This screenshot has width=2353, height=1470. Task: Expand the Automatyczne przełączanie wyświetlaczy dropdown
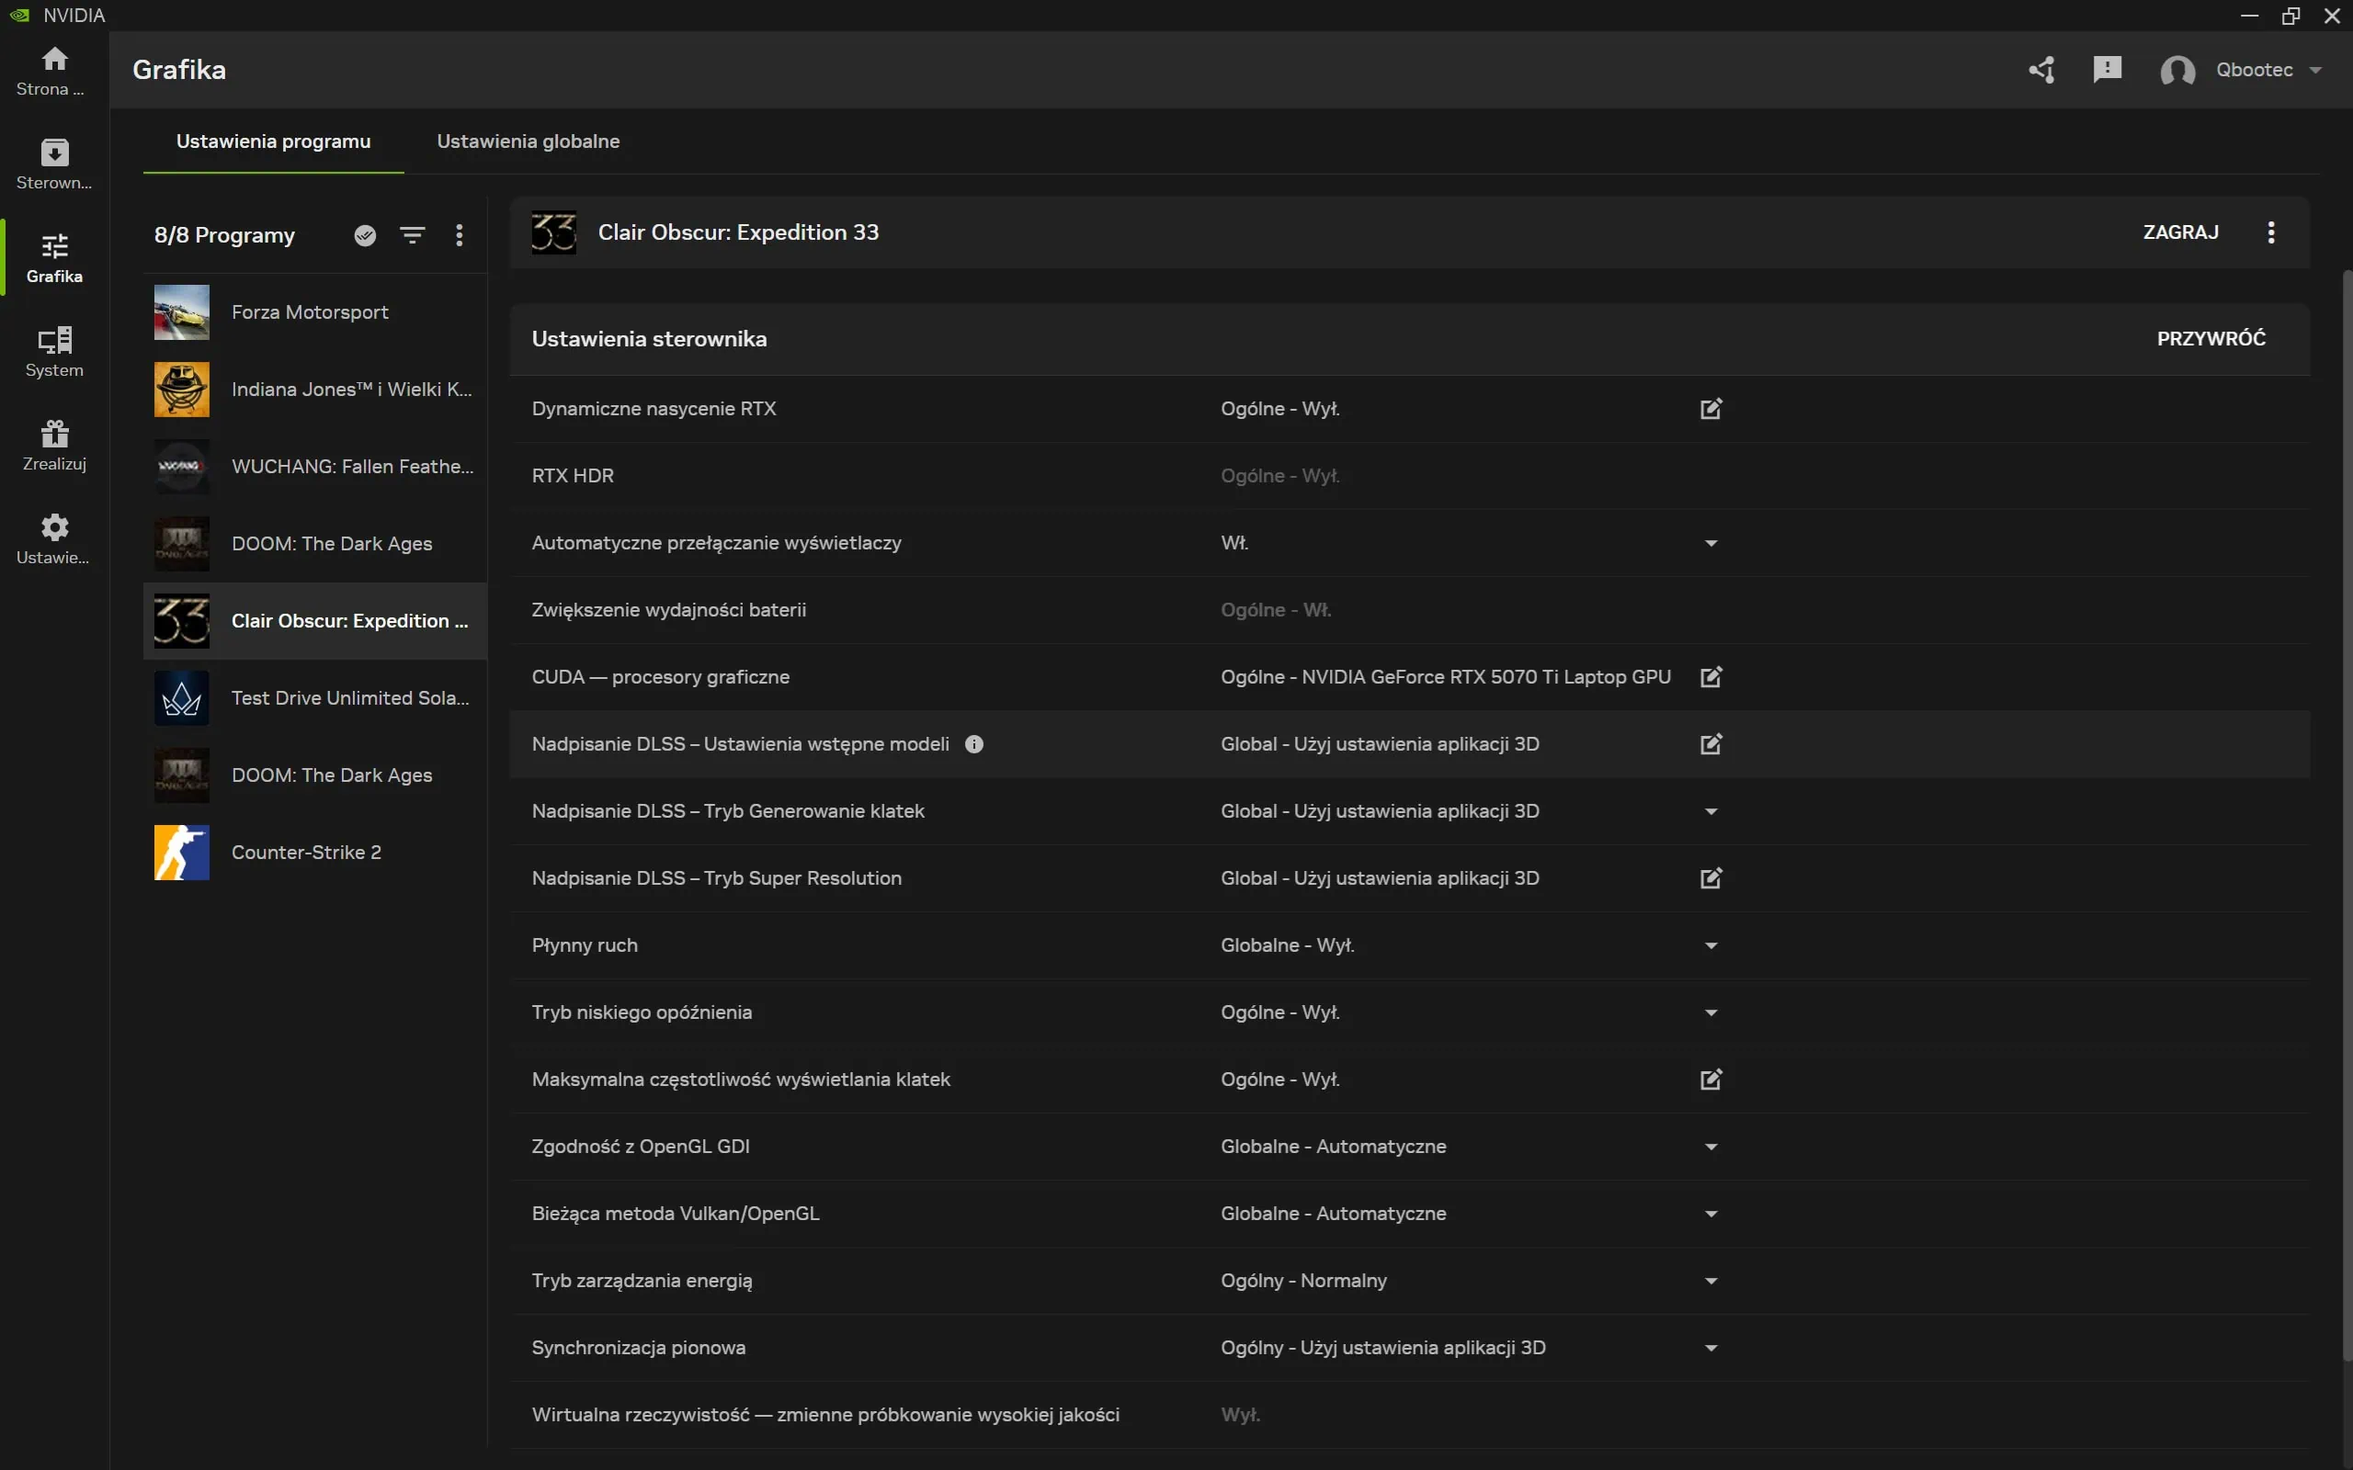(x=1711, y=542)
